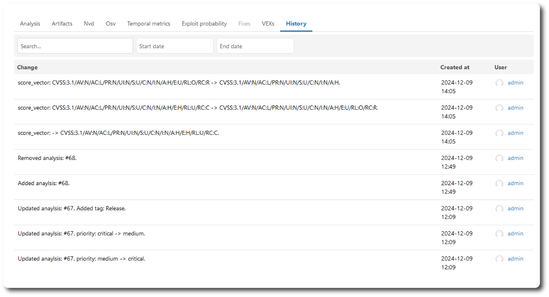Click avatar on the initial score_vector entry row
Image resolution: width=549 pixels, height=297 pixels.
click(x=499, y=133)
